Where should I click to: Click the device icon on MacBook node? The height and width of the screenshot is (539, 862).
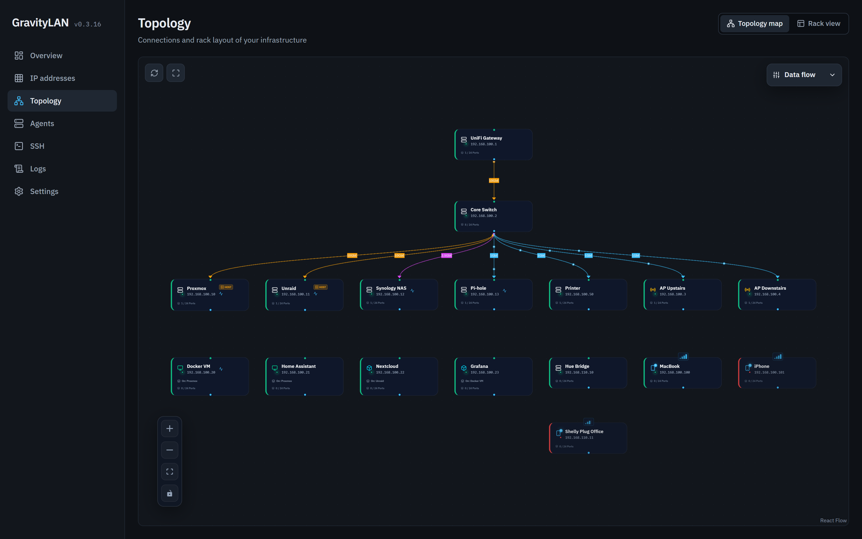(653, 368)
